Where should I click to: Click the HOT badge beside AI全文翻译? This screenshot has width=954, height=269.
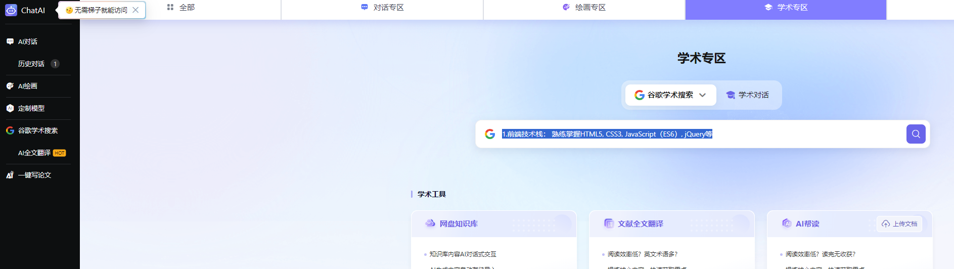pyautogui.click(x=60, y=153)
